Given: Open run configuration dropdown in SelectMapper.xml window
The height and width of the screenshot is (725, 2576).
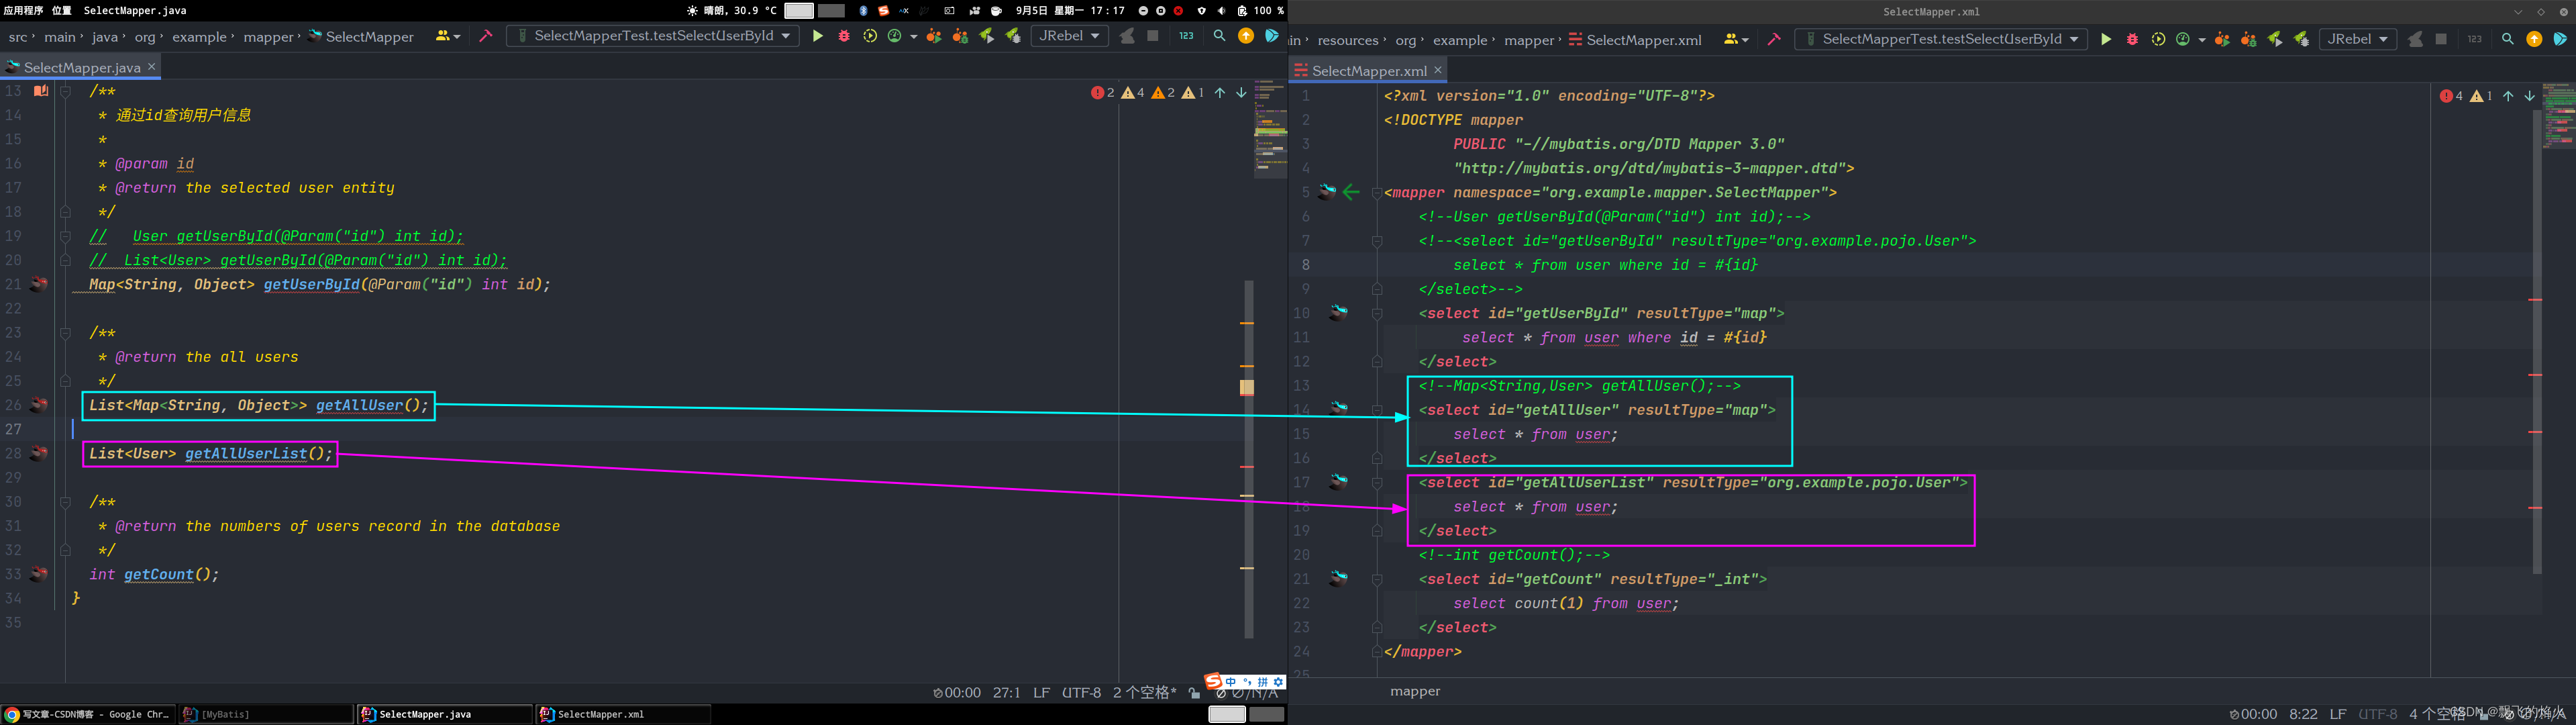Looking at the screenshot, I should coord(1940,39).
